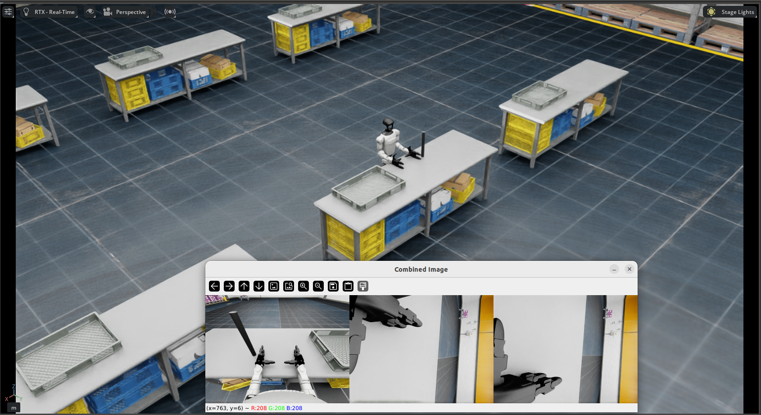Toggle the eye show/hide visibility menu
Viewport: 761px width, 415px height.
click(x=90, y=12)
